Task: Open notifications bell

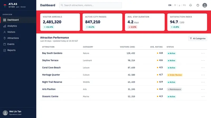Action: pyautogui.click(x=190, y=5)
